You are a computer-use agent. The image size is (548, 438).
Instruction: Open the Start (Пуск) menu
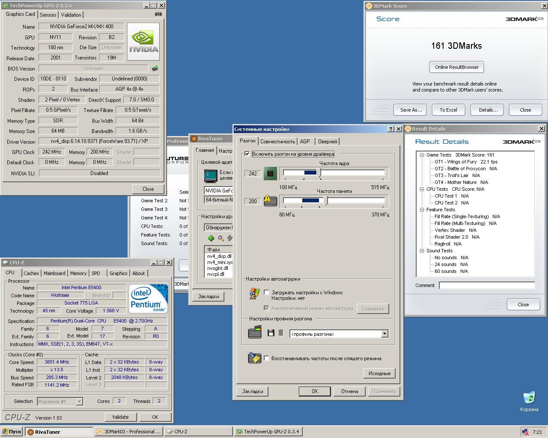point(12,432)
